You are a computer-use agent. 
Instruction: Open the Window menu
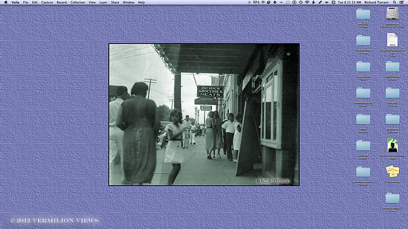point(129,2)
